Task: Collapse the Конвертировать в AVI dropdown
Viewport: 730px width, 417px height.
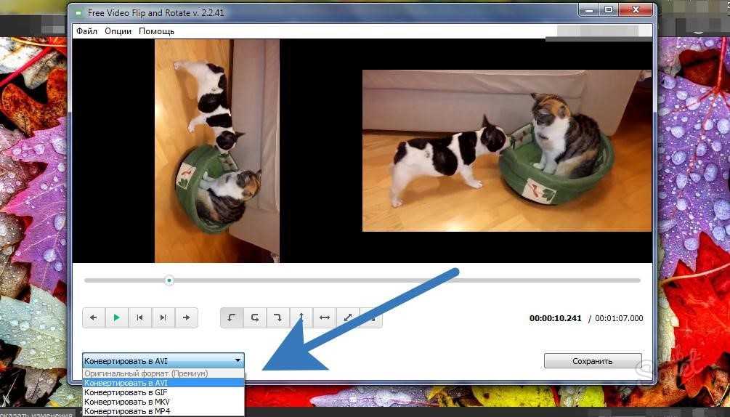Action: coord(163,360)
